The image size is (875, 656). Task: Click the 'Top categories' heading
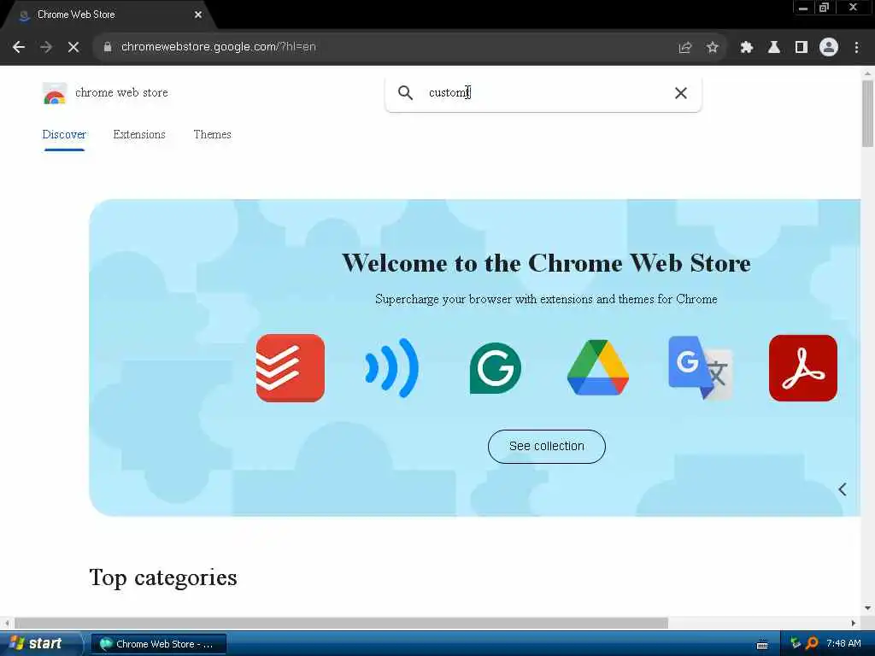(163, 578)
